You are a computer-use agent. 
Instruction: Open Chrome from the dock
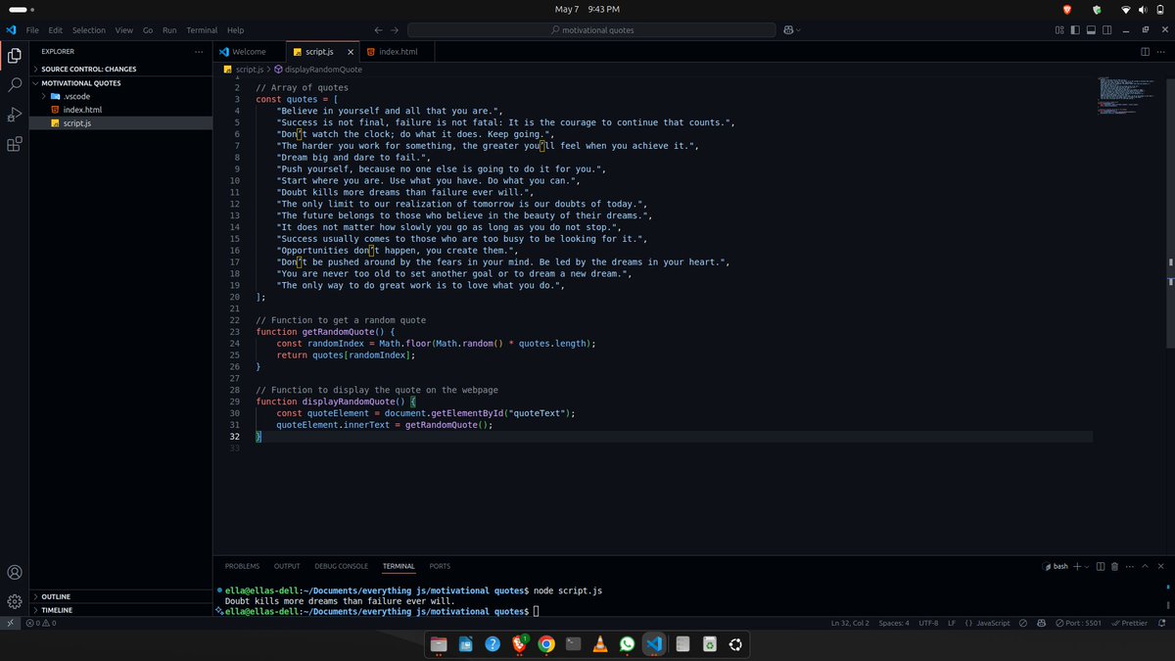(546, 644)
